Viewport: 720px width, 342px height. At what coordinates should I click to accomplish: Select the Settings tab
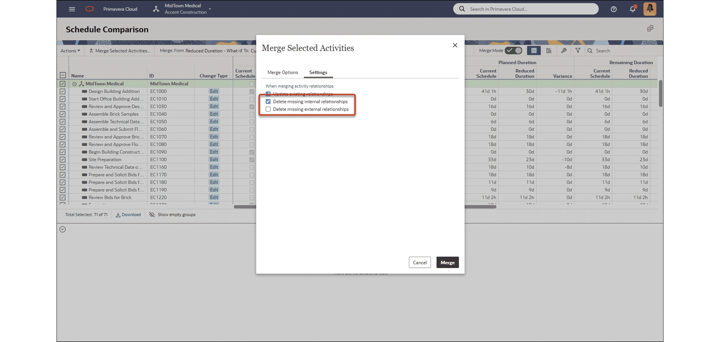(318, 72)
